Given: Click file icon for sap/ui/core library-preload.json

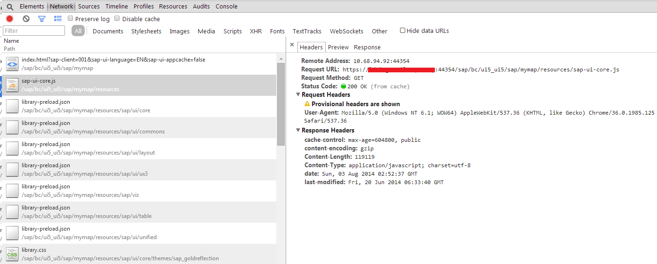Looking at the screenshot, I should coord(12,106).
